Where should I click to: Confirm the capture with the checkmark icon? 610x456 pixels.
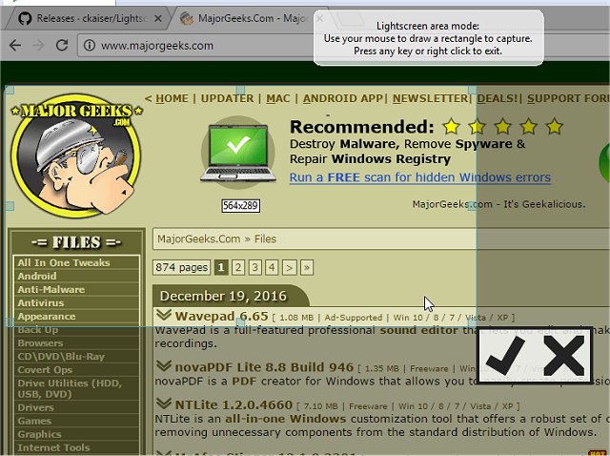coord(505,356)
